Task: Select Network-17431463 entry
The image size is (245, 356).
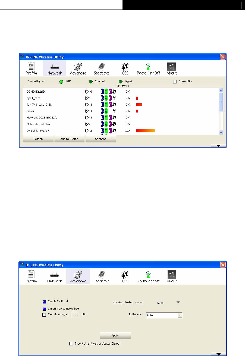Action: pos(121,124)
